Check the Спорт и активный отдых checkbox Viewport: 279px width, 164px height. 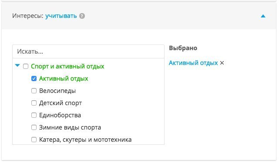[26, 66]
